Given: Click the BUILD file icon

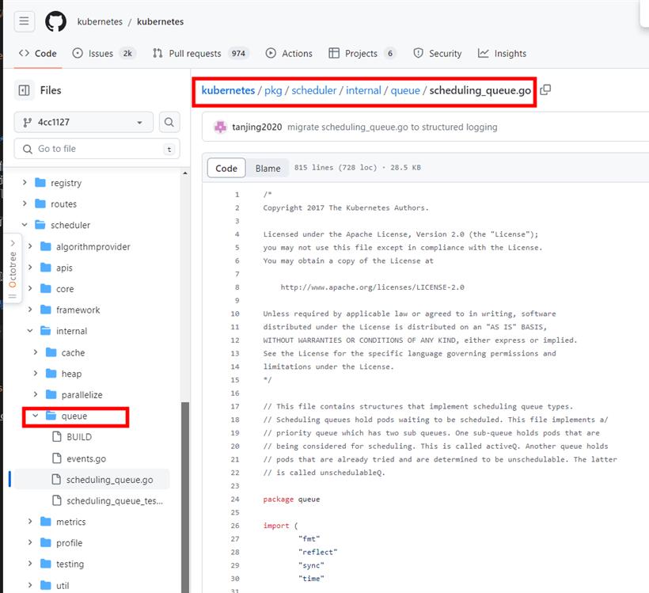Looking at the screenshot, I should [57, 436].
